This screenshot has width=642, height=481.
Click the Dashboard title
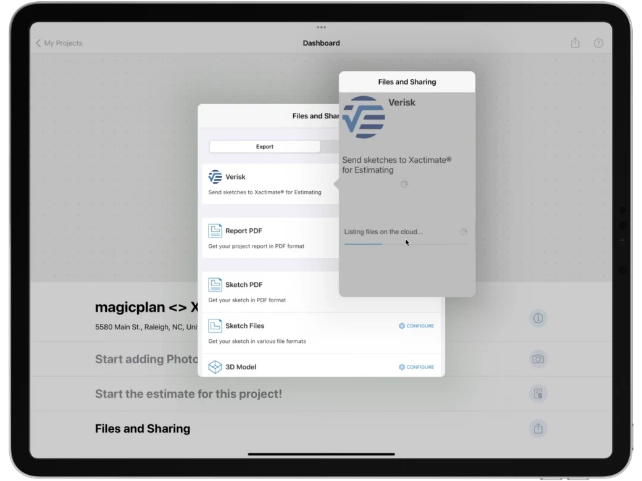click(x=322, y=43)
